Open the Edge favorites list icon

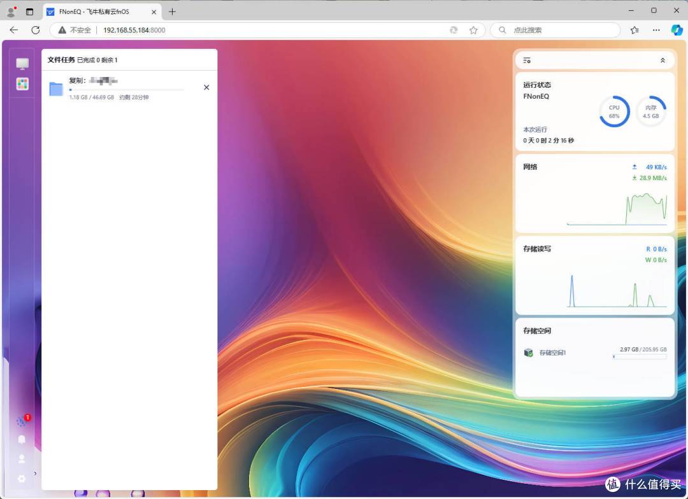pos(634,30)
